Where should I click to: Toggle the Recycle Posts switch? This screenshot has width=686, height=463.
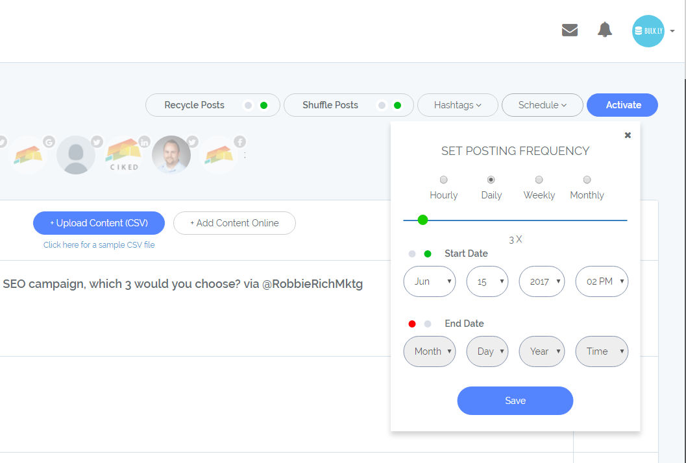[256, 105]
